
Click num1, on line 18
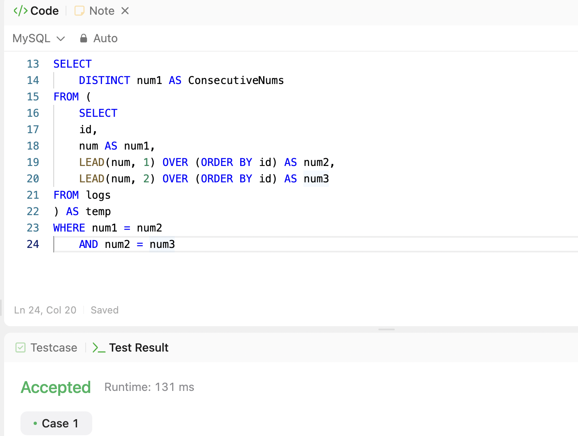point(140,146)
